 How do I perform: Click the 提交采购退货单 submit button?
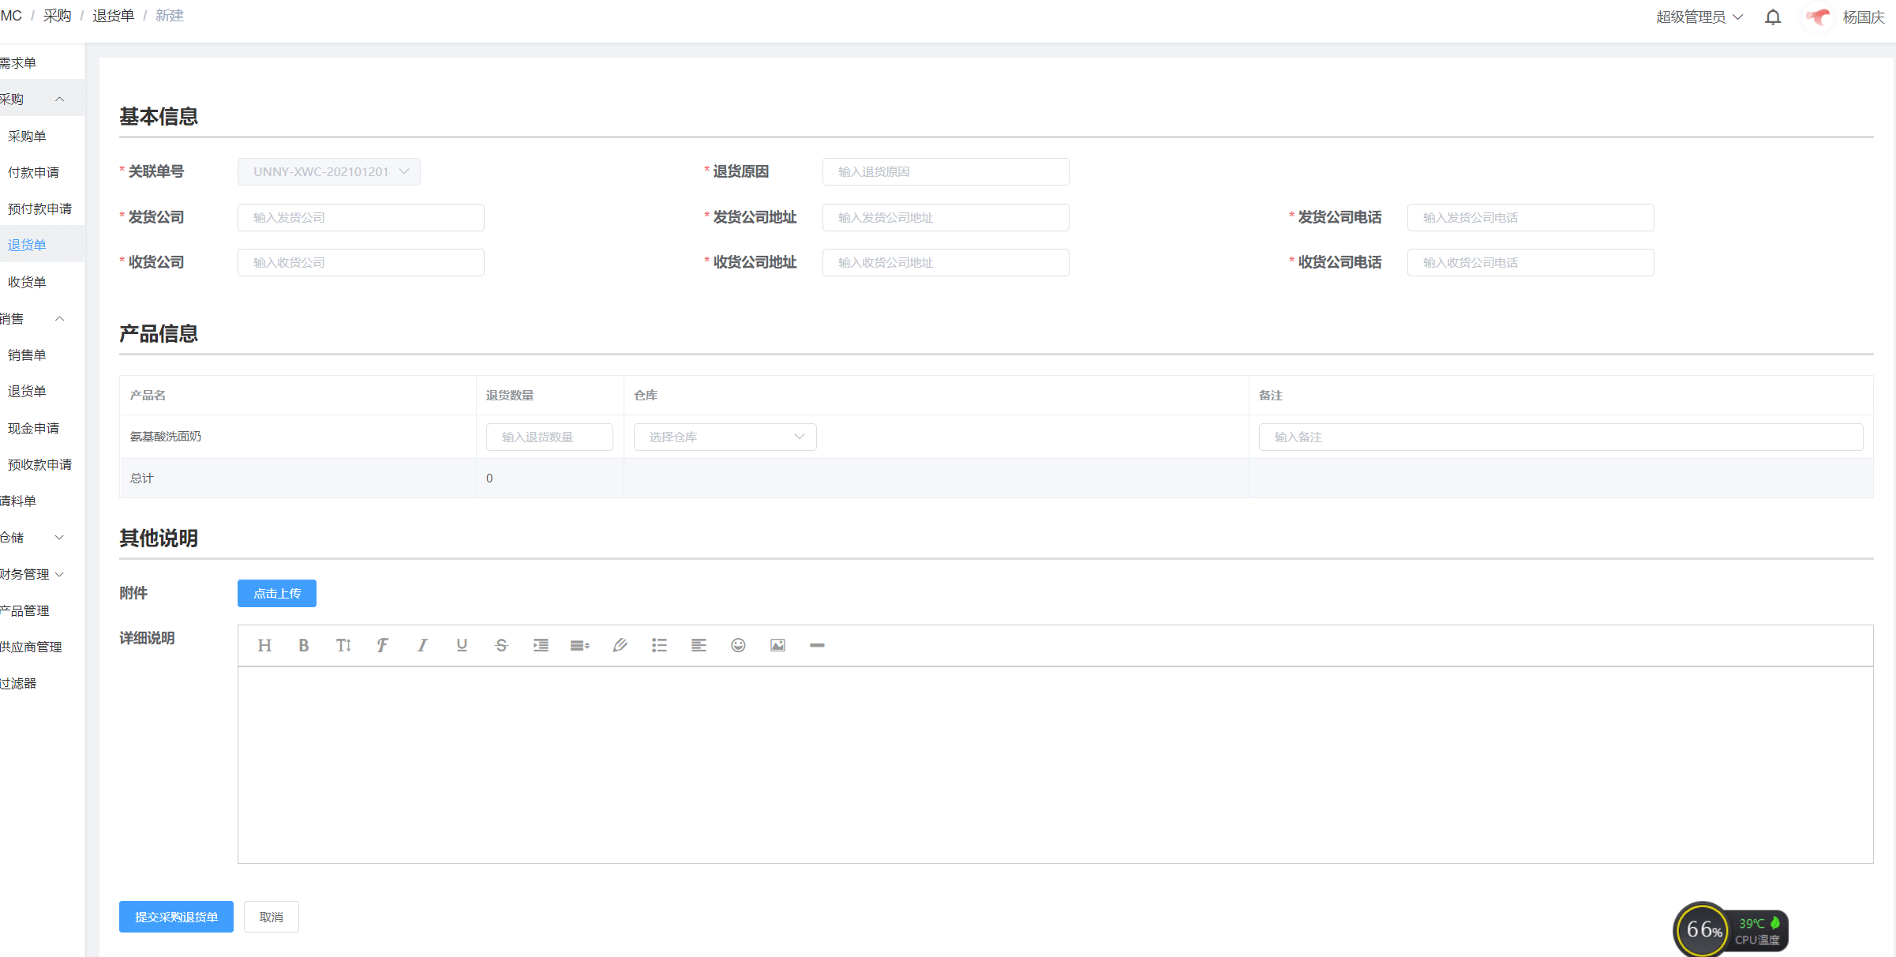point(176,917)
